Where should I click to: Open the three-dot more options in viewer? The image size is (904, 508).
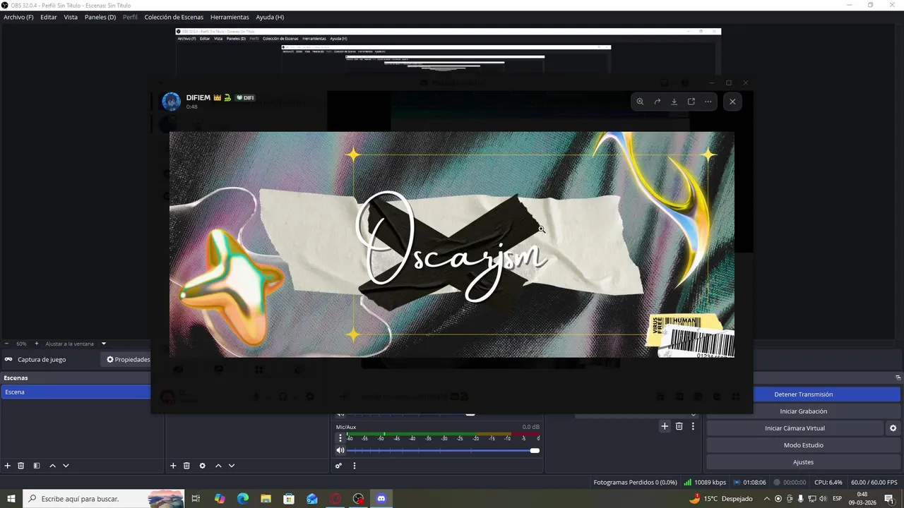click(708, 102)
